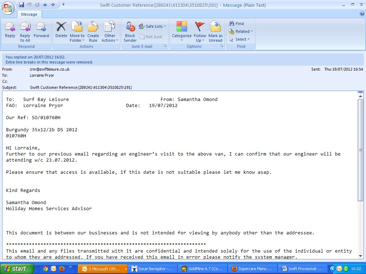Click the Office button logo
The width and height of the screenshot is (366, 274).
8,8
